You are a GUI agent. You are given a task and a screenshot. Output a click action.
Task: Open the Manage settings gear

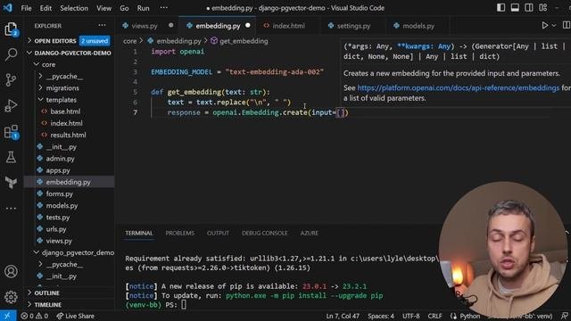pyautogui.click(x=11, y=297)
